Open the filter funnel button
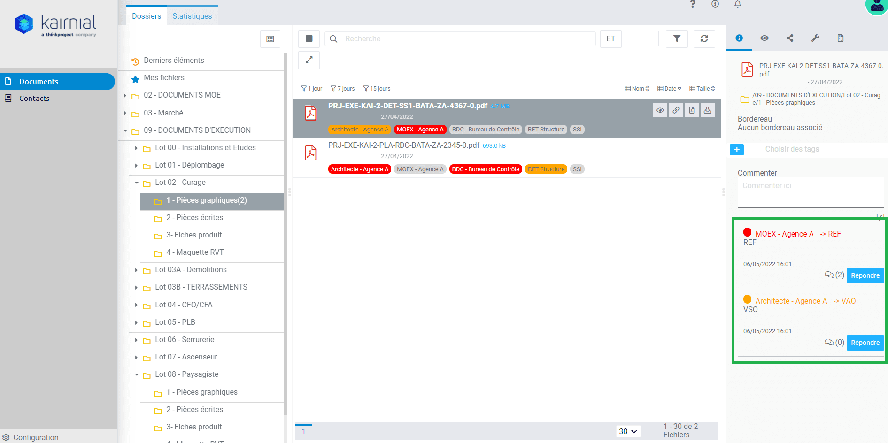888x443 pixels. 677,39
